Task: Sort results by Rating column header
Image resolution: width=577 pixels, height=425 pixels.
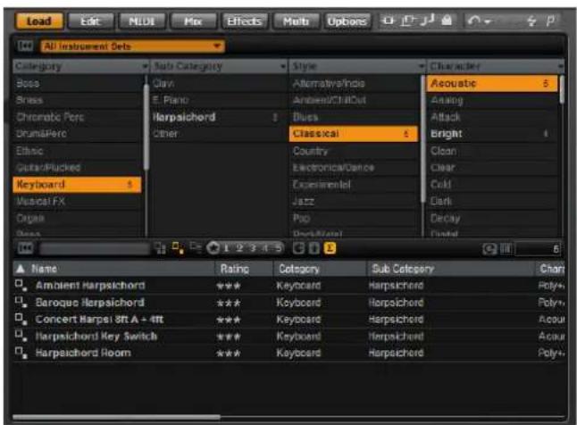Action: click(x=244, y=269)
